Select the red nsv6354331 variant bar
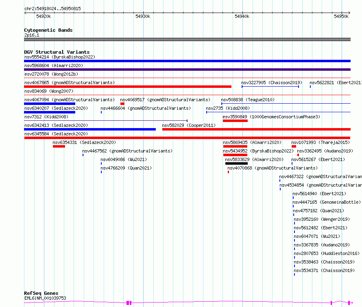Viewport: 362px width, 307px height. click(59, 146)
